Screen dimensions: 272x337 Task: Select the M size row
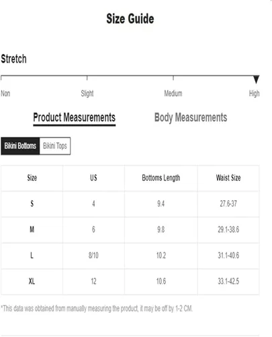point(130,230)
